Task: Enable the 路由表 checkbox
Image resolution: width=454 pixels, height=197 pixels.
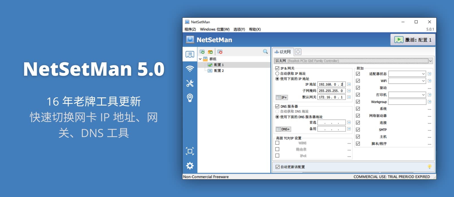Action: (277, 149)
